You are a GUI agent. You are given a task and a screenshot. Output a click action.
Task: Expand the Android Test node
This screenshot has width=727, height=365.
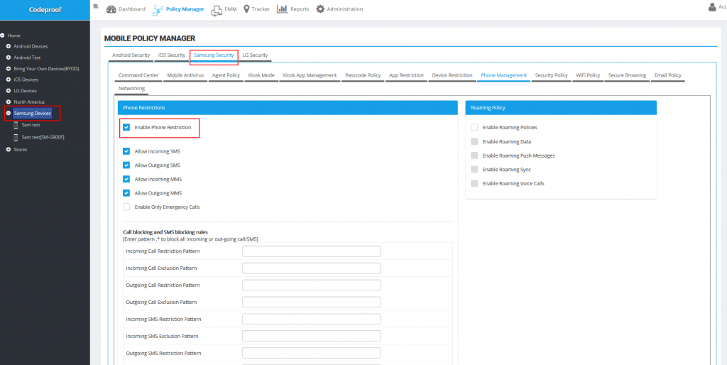coord(9,58)
